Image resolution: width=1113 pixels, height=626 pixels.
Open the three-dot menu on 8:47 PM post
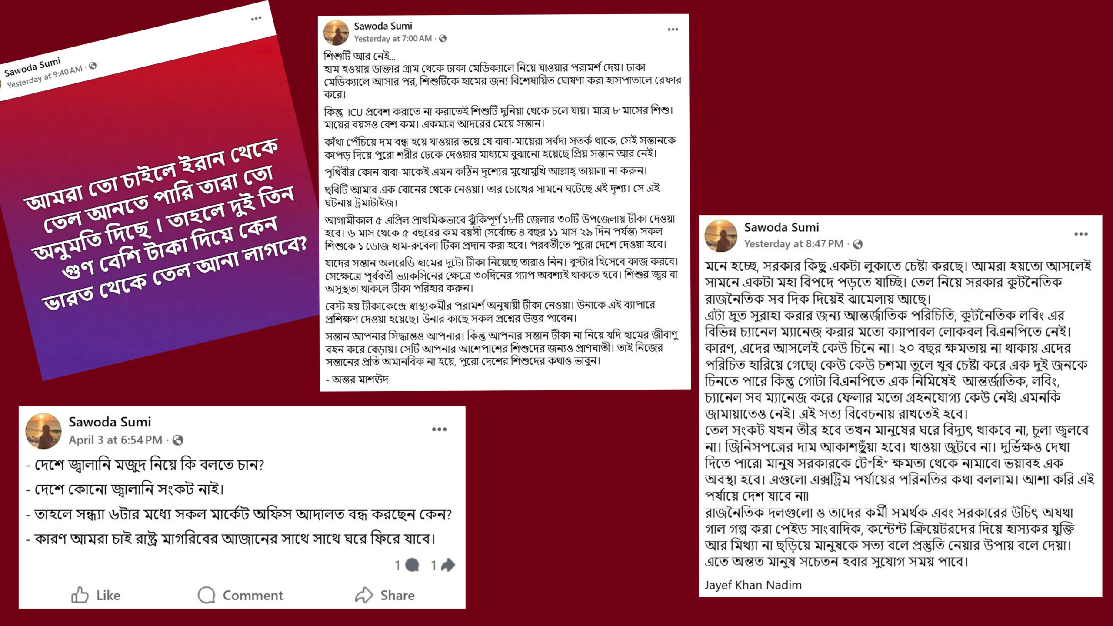click(1081, 234)
